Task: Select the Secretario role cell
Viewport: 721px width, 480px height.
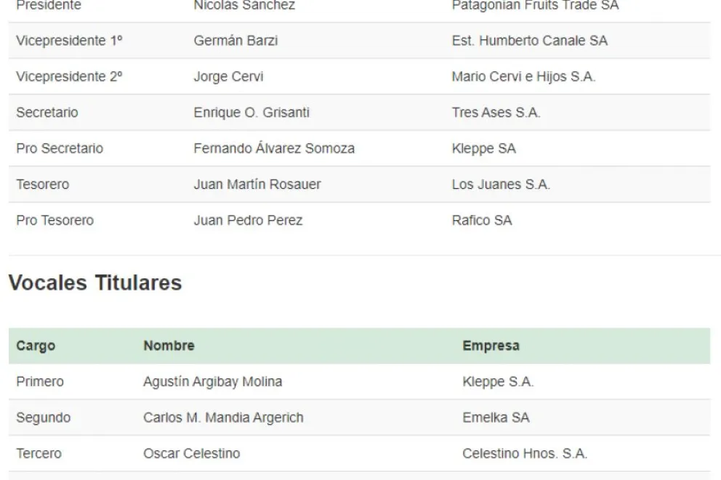Action: point(47,113)
